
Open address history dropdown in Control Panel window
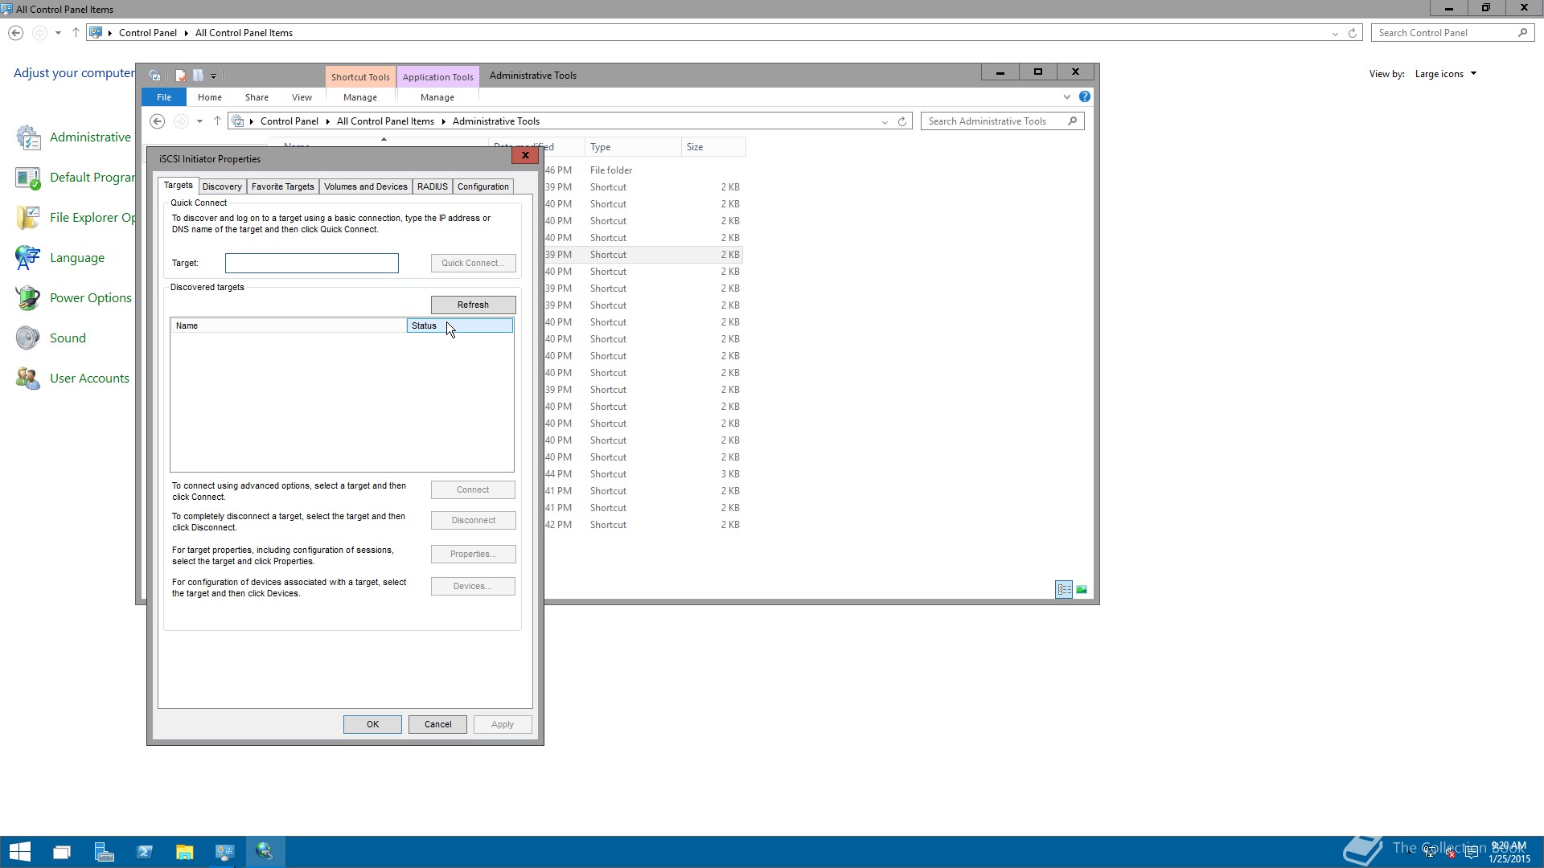1335,34
